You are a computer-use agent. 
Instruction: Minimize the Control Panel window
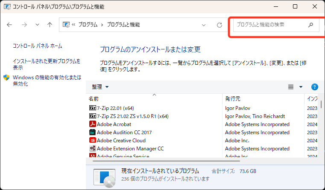[276, 7]
